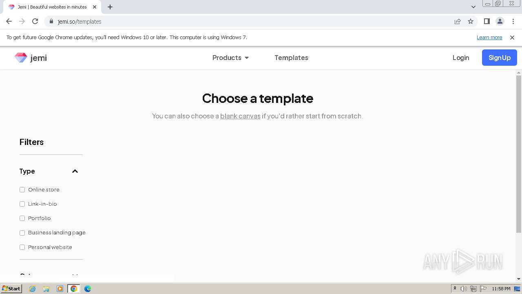Dismiss the Chrome update notice

pos(512,37)
